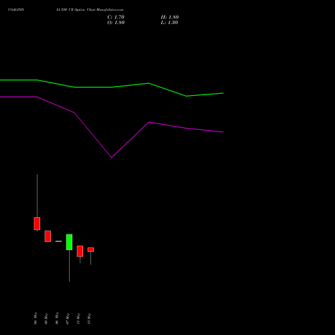Click the 04 May date label
The width and height of the screenshot is (335, 335).
click(36, 318)
